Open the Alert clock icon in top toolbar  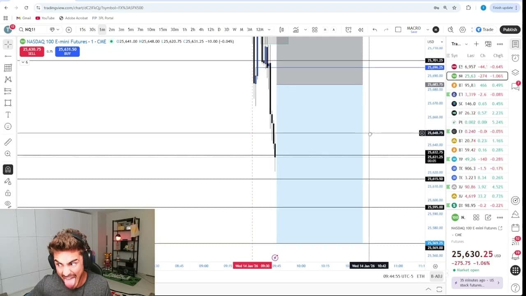tap(348, 30)
